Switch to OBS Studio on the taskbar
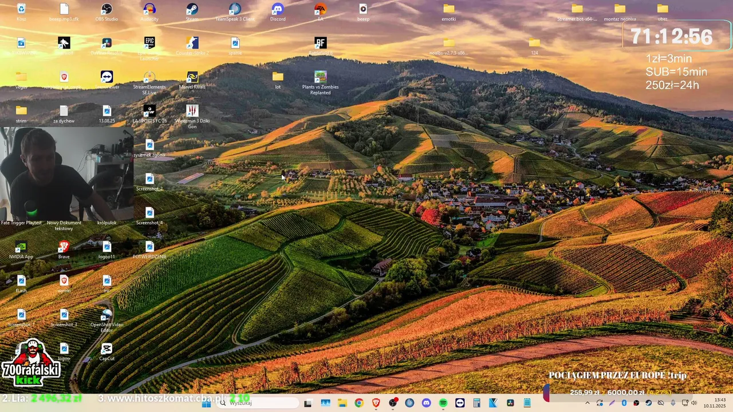Image resolution: width=733 pixels, height=412 pixels. pyautogui.click(x=393, y=403)
